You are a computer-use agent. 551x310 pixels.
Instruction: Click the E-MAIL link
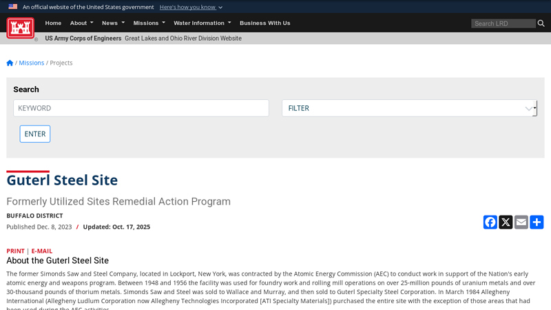pos(41,251)
